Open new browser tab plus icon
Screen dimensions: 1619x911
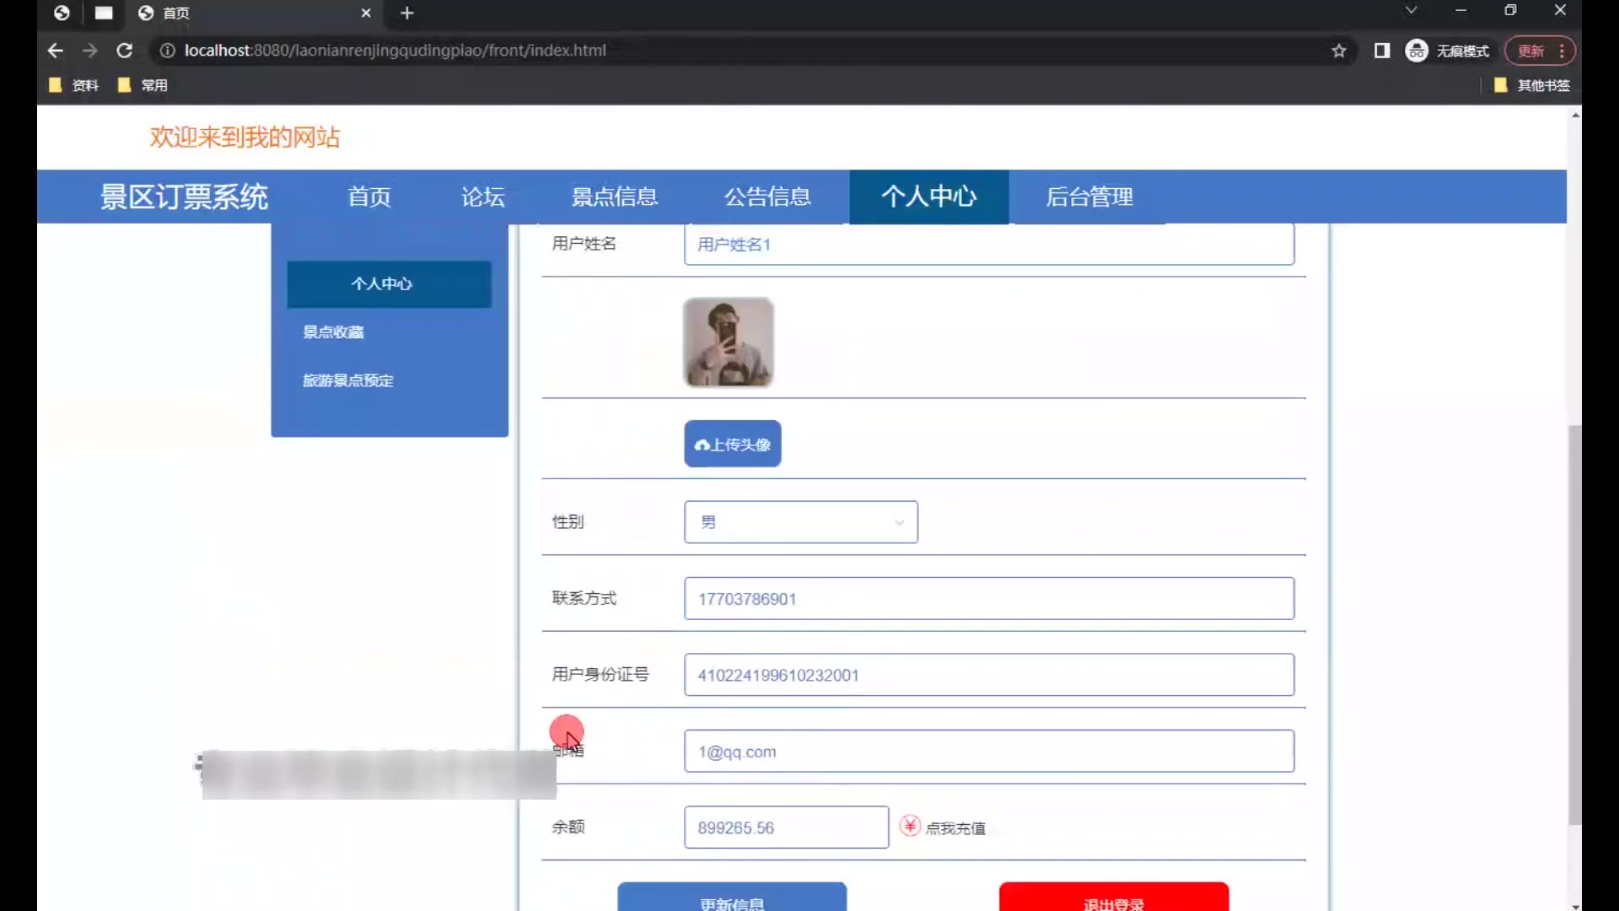(x=407, y=13)
